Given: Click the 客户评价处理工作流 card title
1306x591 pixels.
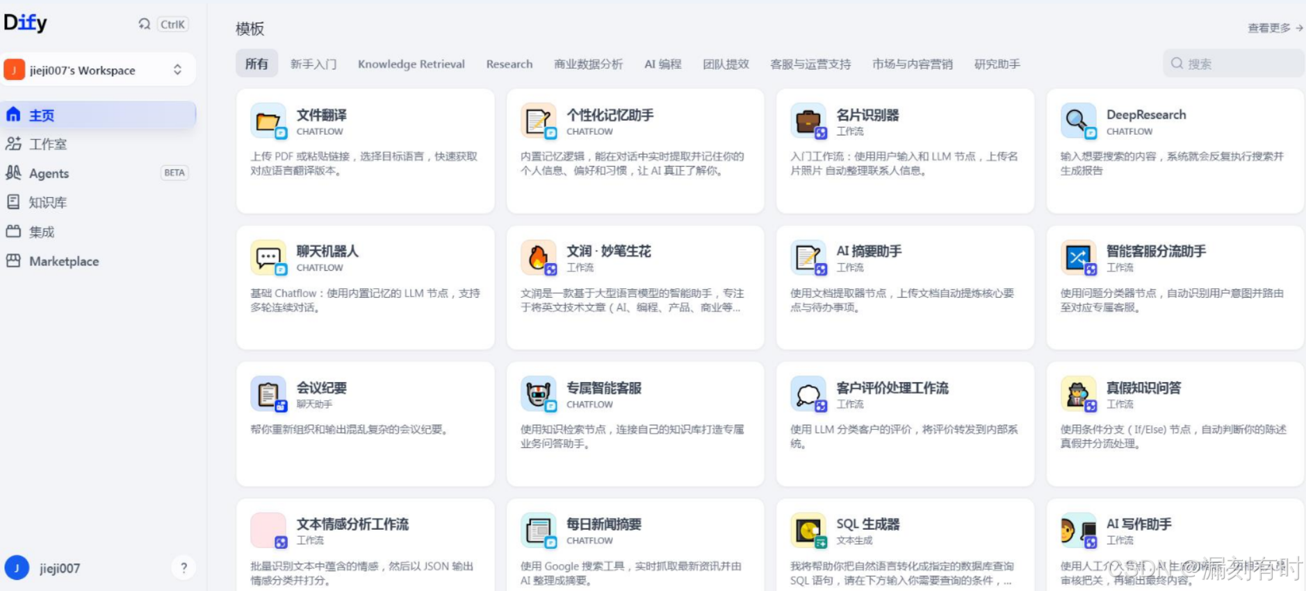Looking at the screenshot, I should pyautogui.click(x=892, y=388).
